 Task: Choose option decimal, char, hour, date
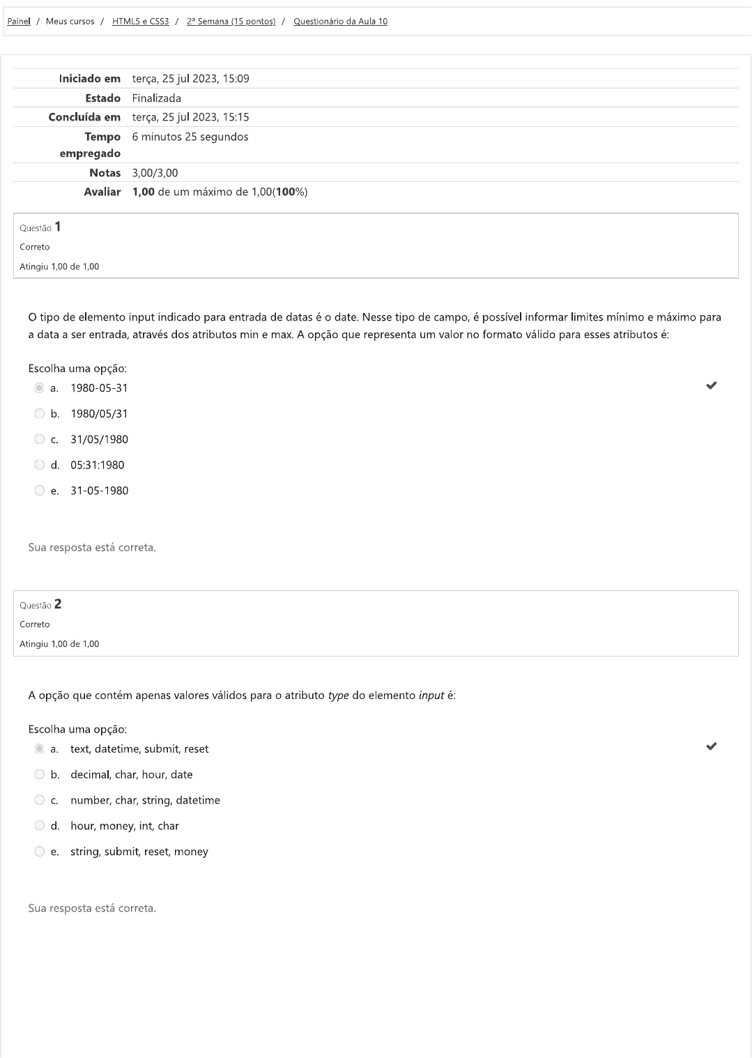(x=40, y=774)
